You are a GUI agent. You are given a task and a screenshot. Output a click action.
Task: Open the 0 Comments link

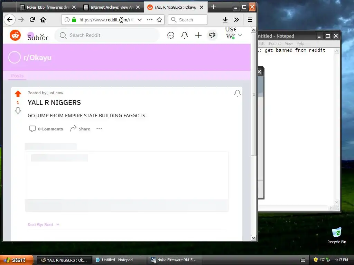coord(46,129)
